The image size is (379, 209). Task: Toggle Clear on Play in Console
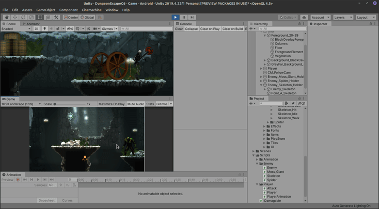(x=210, y=29)
